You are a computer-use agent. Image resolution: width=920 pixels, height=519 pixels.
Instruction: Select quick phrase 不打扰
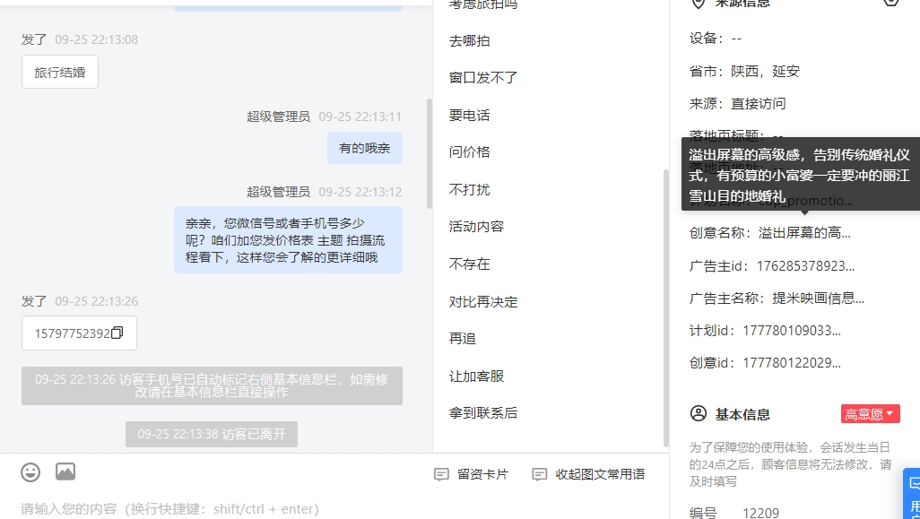[x=469, y=189]
